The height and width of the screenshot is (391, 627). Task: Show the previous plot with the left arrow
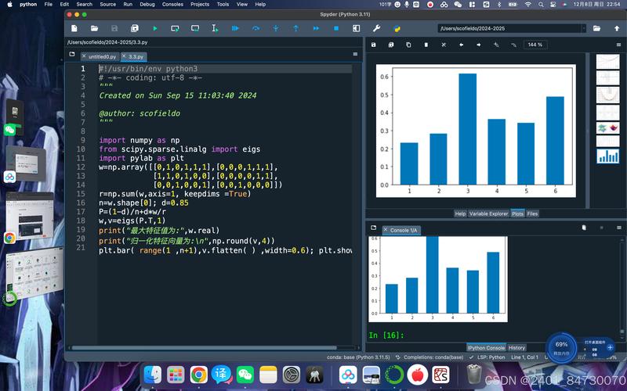point(461,45)
